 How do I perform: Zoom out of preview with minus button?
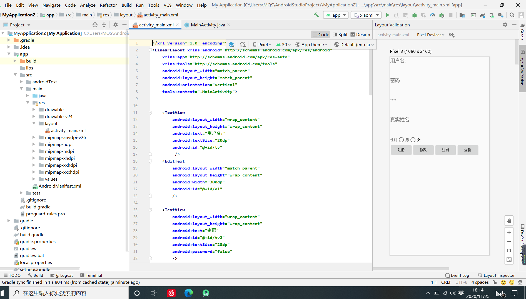click(x=509, y=241)
